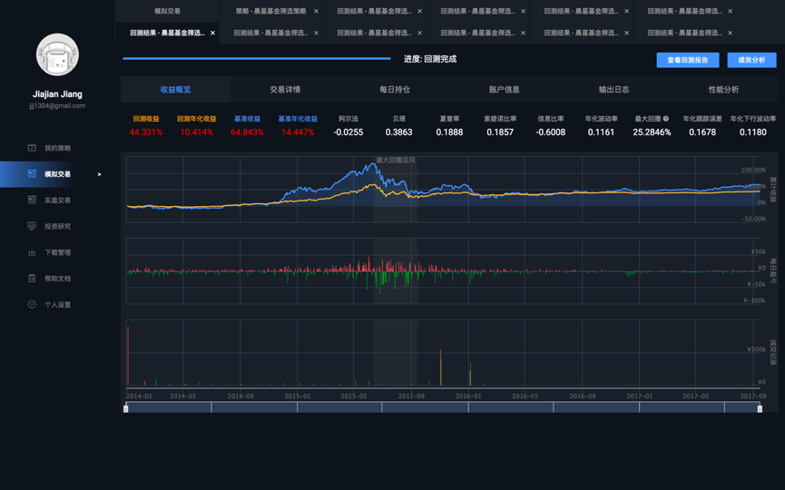
Task: Open 下载管理 download icon
Action: point(32,252)
